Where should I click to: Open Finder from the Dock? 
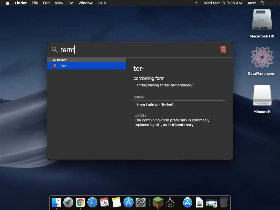[56, 202]
